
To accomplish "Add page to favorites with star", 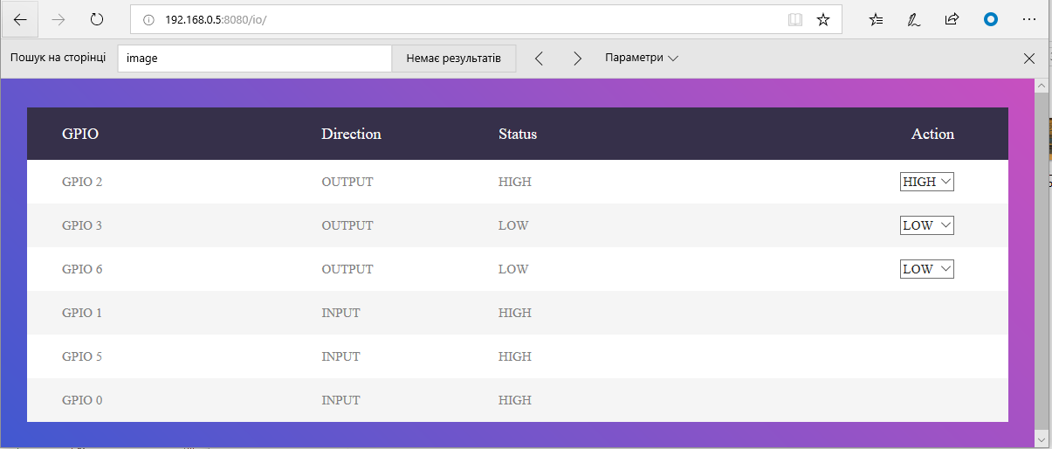I will (x=822, y=19).
